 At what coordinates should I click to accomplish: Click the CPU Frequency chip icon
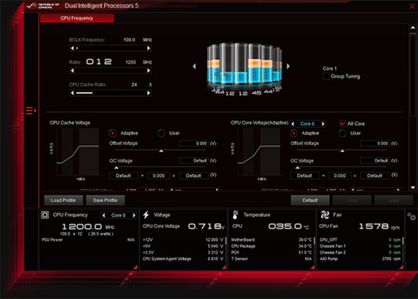45,215
